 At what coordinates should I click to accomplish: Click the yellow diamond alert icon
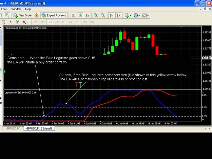tap(36, 15)
